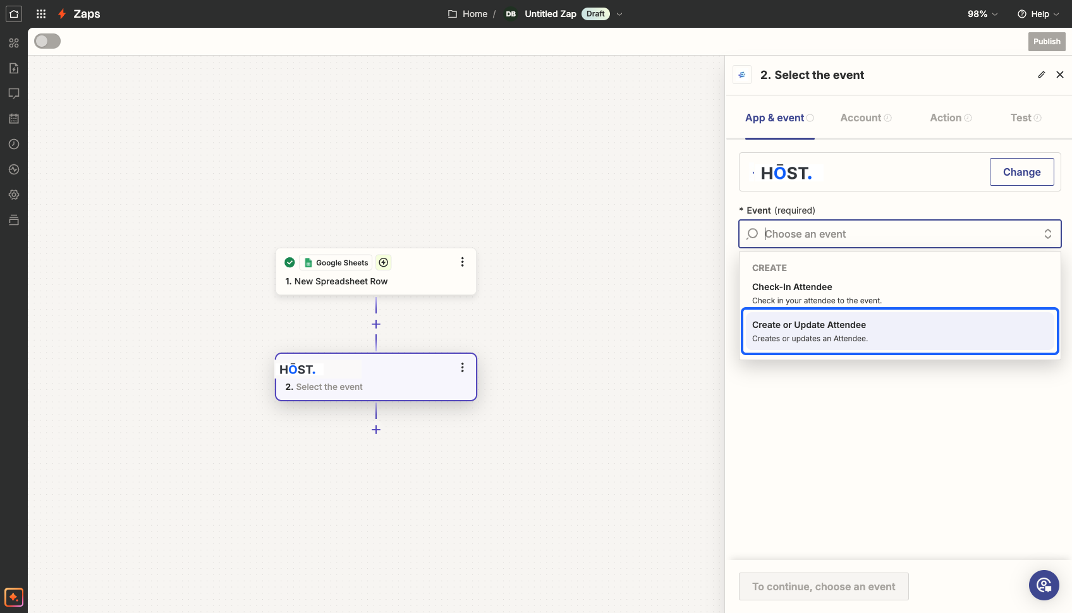
Task: Select the Check-In Attendee event
Action: tap(900, 293)
